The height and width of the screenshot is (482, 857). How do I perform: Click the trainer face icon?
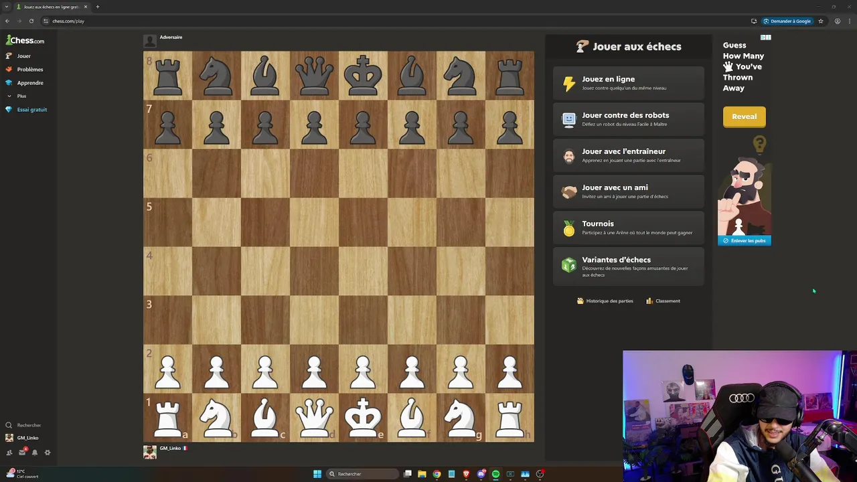click(568, 156)
